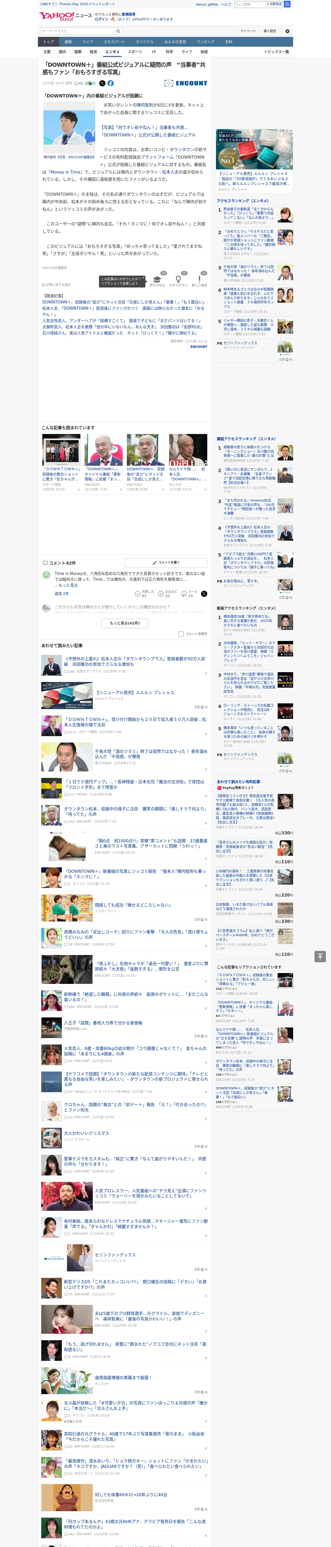Click the Yahoo! JAPAN News logo

pos(65,16)
